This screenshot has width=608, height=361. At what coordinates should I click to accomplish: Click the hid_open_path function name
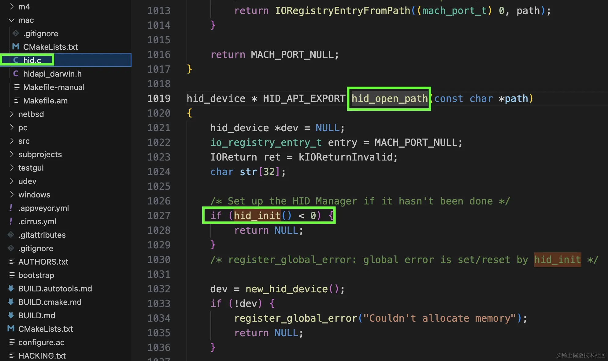[x=389, y=99]
